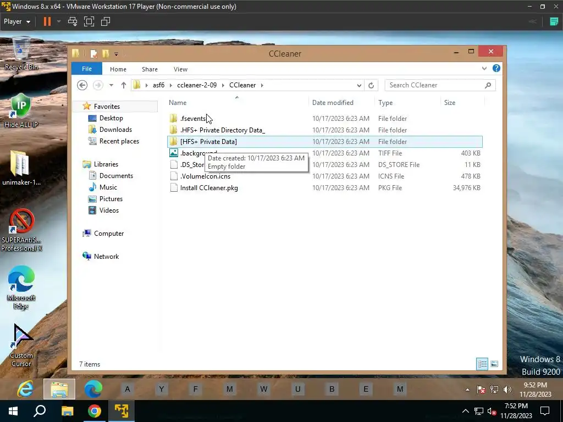Open Quick Access Toolbar customize dropdown
Viewport: 563px width, 422px height.
tap(117, 54)
